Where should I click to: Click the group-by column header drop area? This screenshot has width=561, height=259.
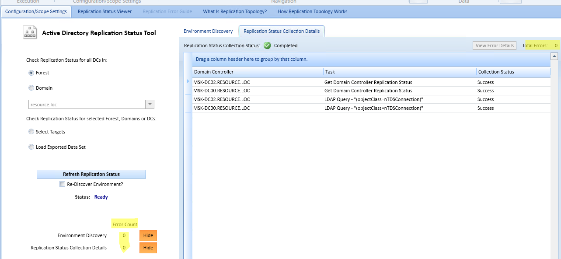pyautogui.click(x=371, y=59)
